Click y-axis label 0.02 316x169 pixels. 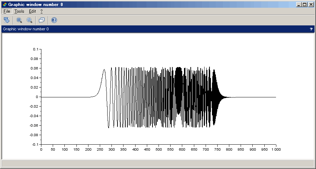(34, 87)
